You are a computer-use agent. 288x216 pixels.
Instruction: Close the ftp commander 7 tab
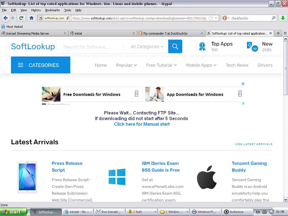[x=202, y=33]
